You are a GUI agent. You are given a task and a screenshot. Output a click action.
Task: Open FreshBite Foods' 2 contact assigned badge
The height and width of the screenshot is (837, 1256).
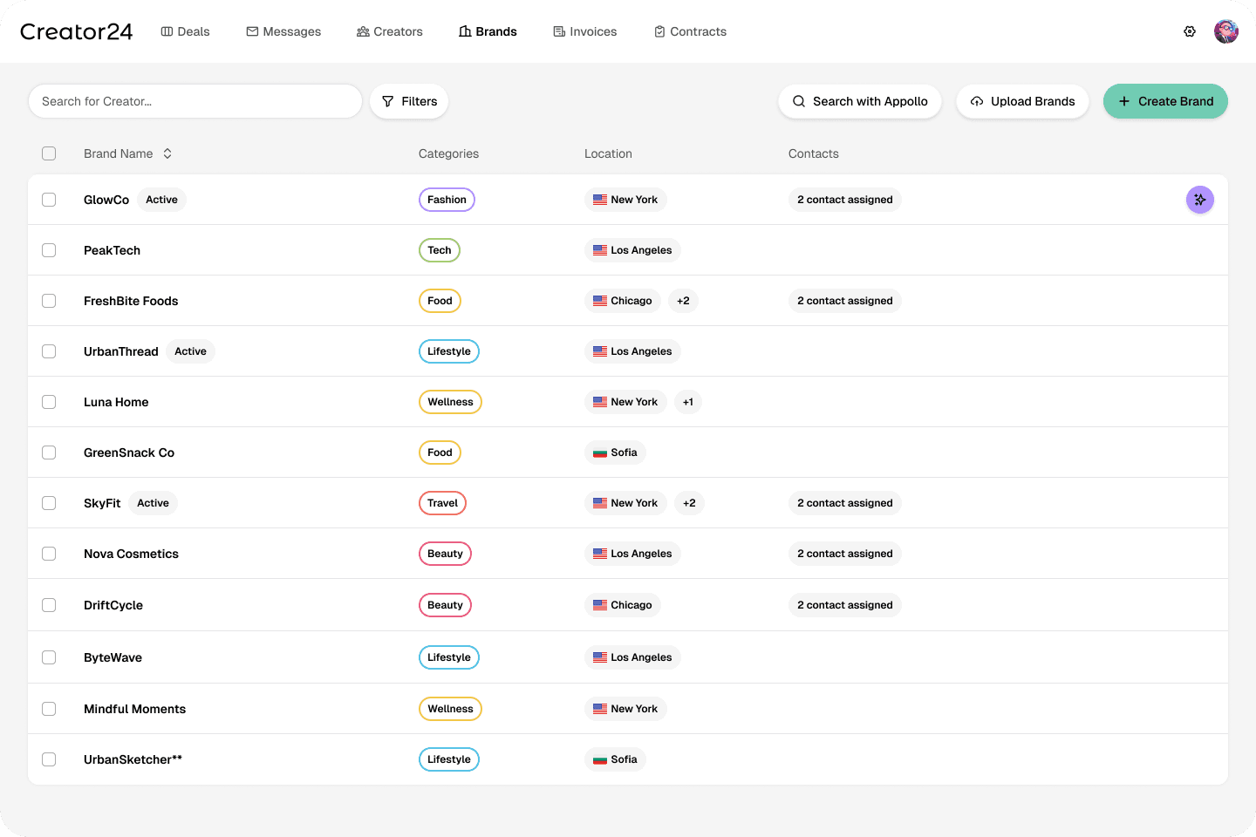tap(845, 301)
